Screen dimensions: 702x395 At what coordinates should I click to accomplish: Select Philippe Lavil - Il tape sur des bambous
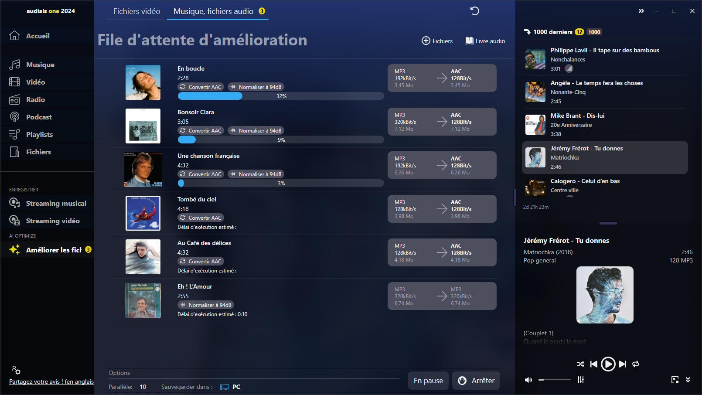pos(605,59)
